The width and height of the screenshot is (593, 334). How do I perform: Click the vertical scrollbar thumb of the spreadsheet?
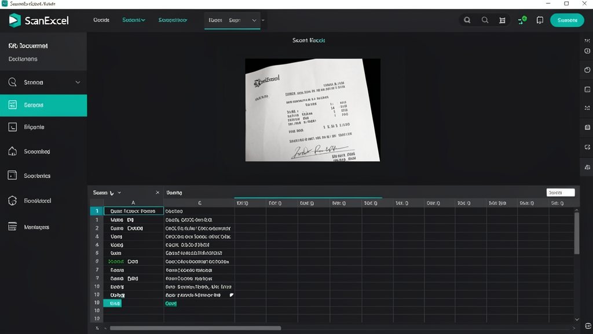pyautogui.click(x=577, y=233)
